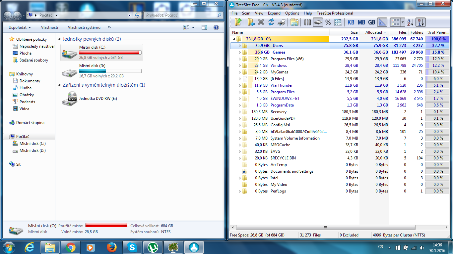This screenshot has width=453, height=254.
Task: Click the Refresh scan icon in TreeSize toolbar
Action: [x=271, y=22]
